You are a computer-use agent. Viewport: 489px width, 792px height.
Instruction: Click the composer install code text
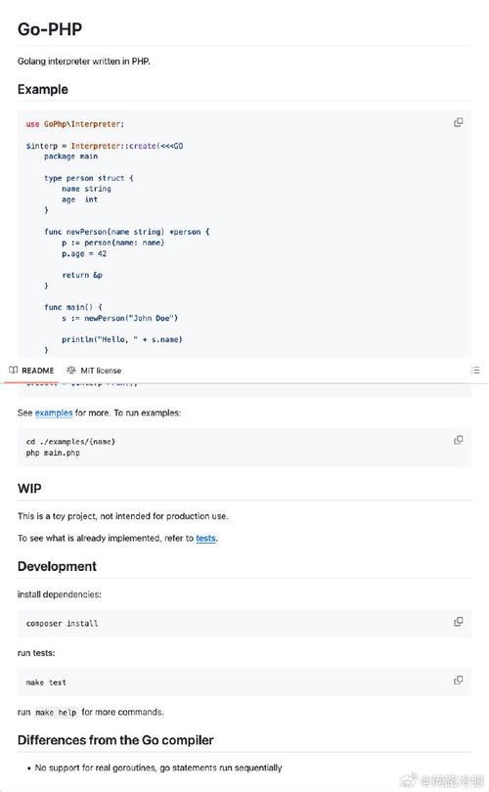tap(63, 623)
